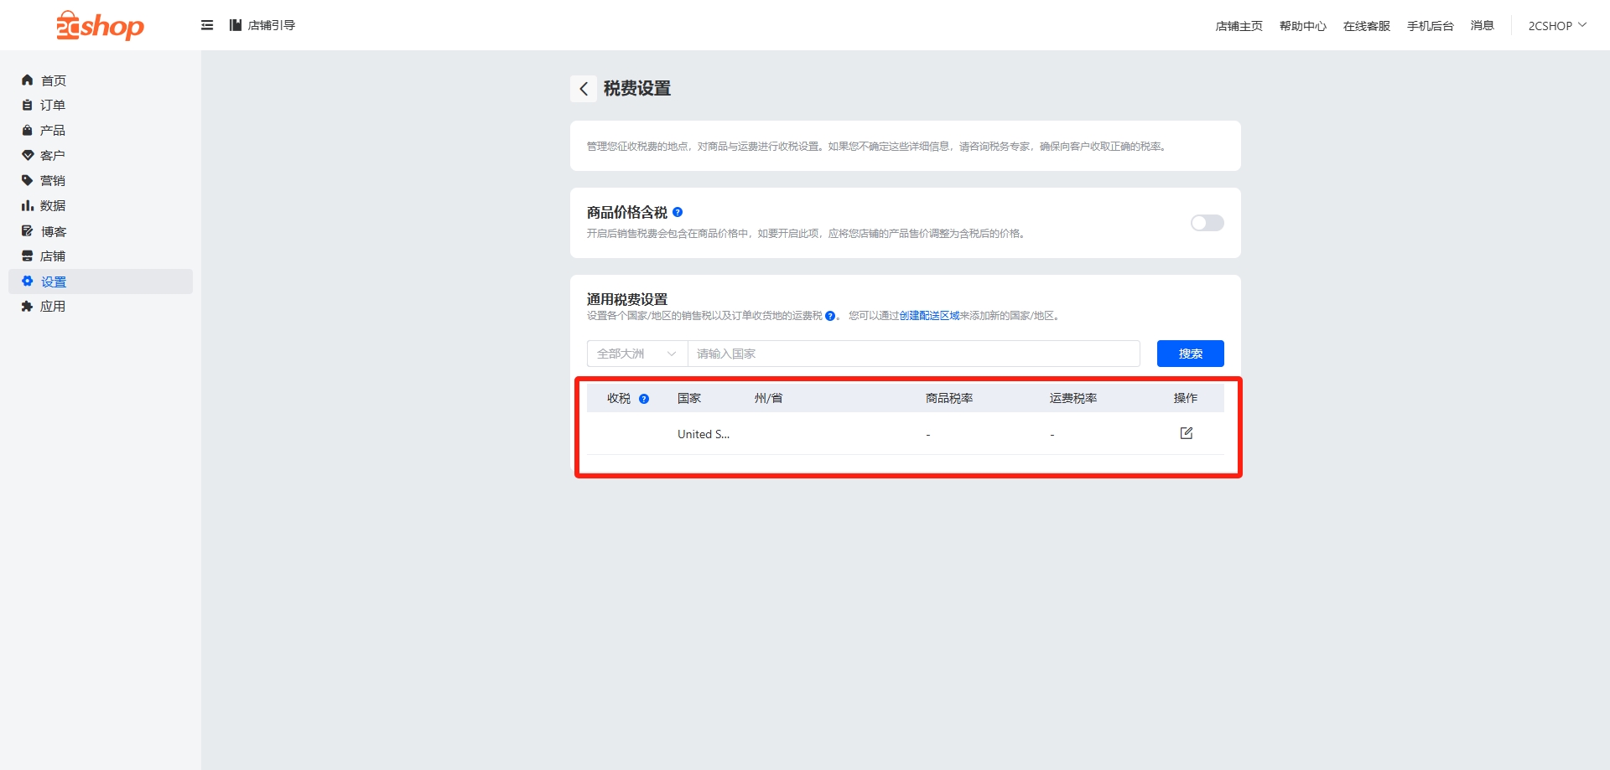
Task: Click the 2cshop logo
Action: click(100, 26)
